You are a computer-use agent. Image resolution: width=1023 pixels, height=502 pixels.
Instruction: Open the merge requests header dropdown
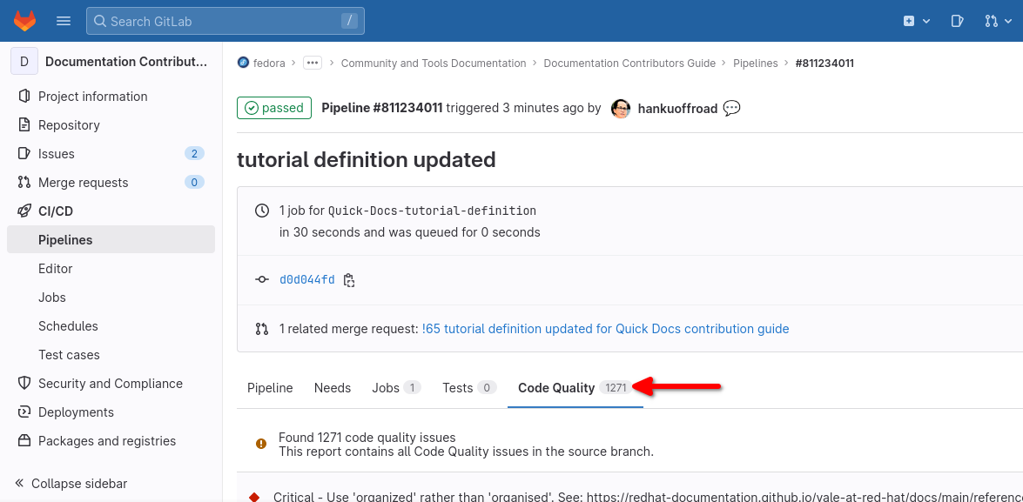995,21
